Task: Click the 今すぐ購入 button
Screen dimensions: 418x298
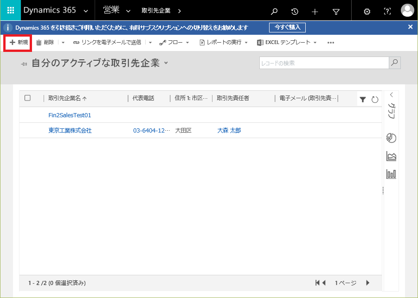Action: (x=287, y=27)
